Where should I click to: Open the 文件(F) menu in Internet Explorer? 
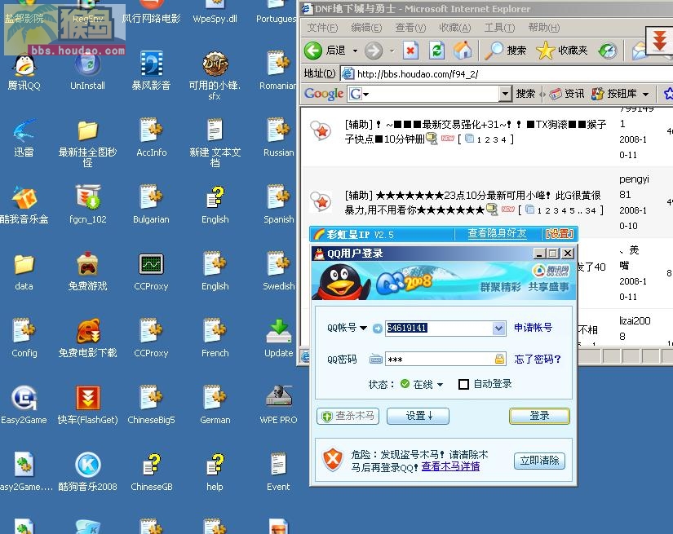pyautogui.click(x=322, y=28)
